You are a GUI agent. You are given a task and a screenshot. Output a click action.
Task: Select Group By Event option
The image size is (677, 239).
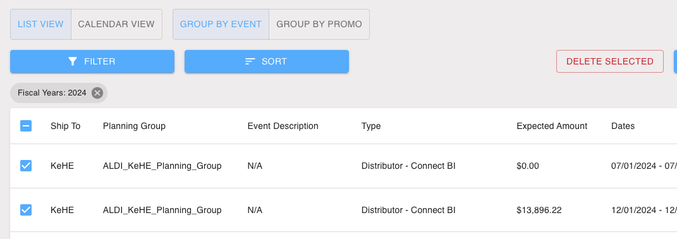[x=221, y=24]
